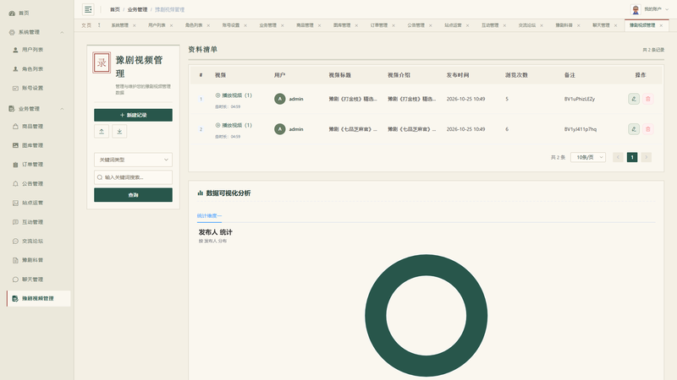677x380 pixels.
Task: Click the upload/import icon button
Action: [x=102, y=132]
